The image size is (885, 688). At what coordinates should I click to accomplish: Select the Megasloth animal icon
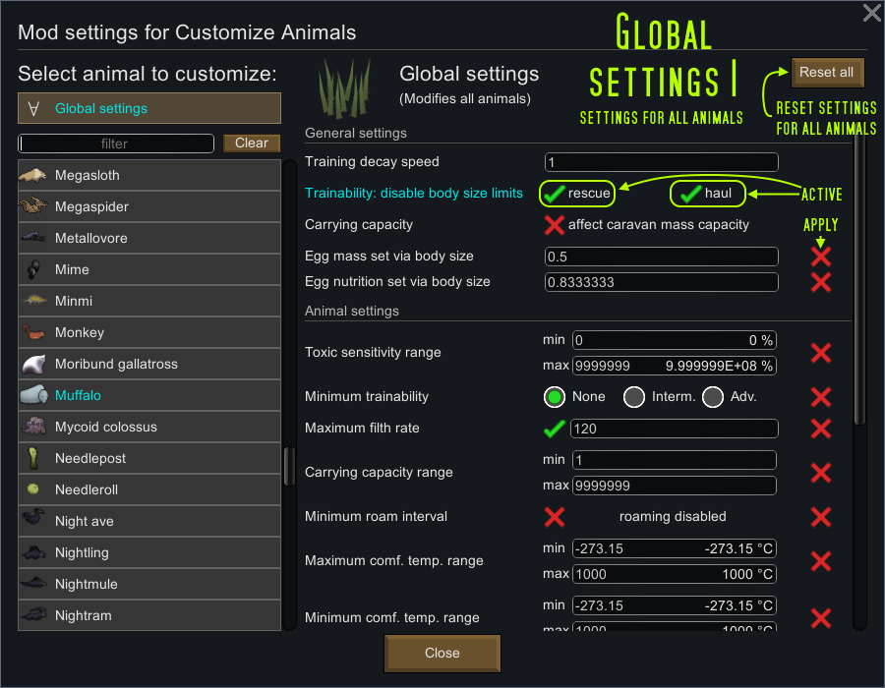(33, 175)
